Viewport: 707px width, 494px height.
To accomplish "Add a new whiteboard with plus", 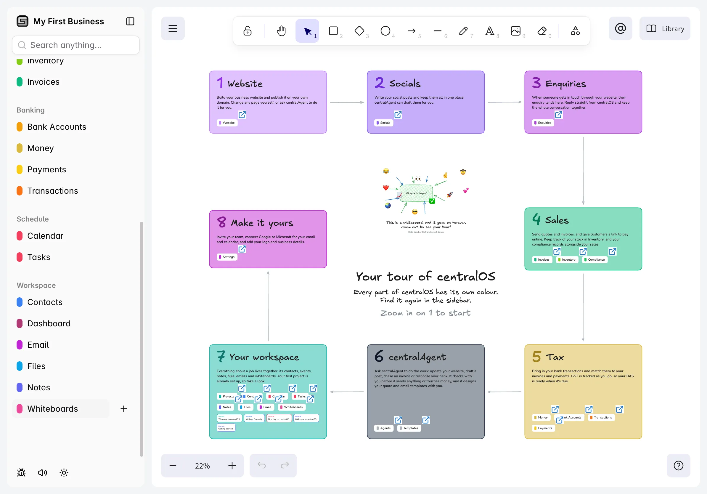I will pyautogui.click(x=123, y=409).
